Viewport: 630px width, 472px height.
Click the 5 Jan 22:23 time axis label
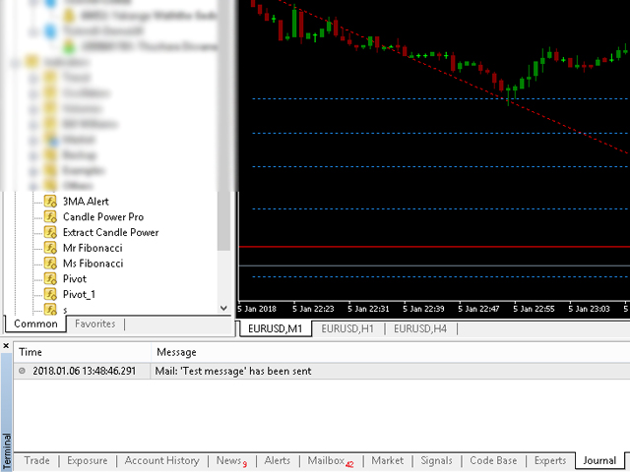(313, 309)
